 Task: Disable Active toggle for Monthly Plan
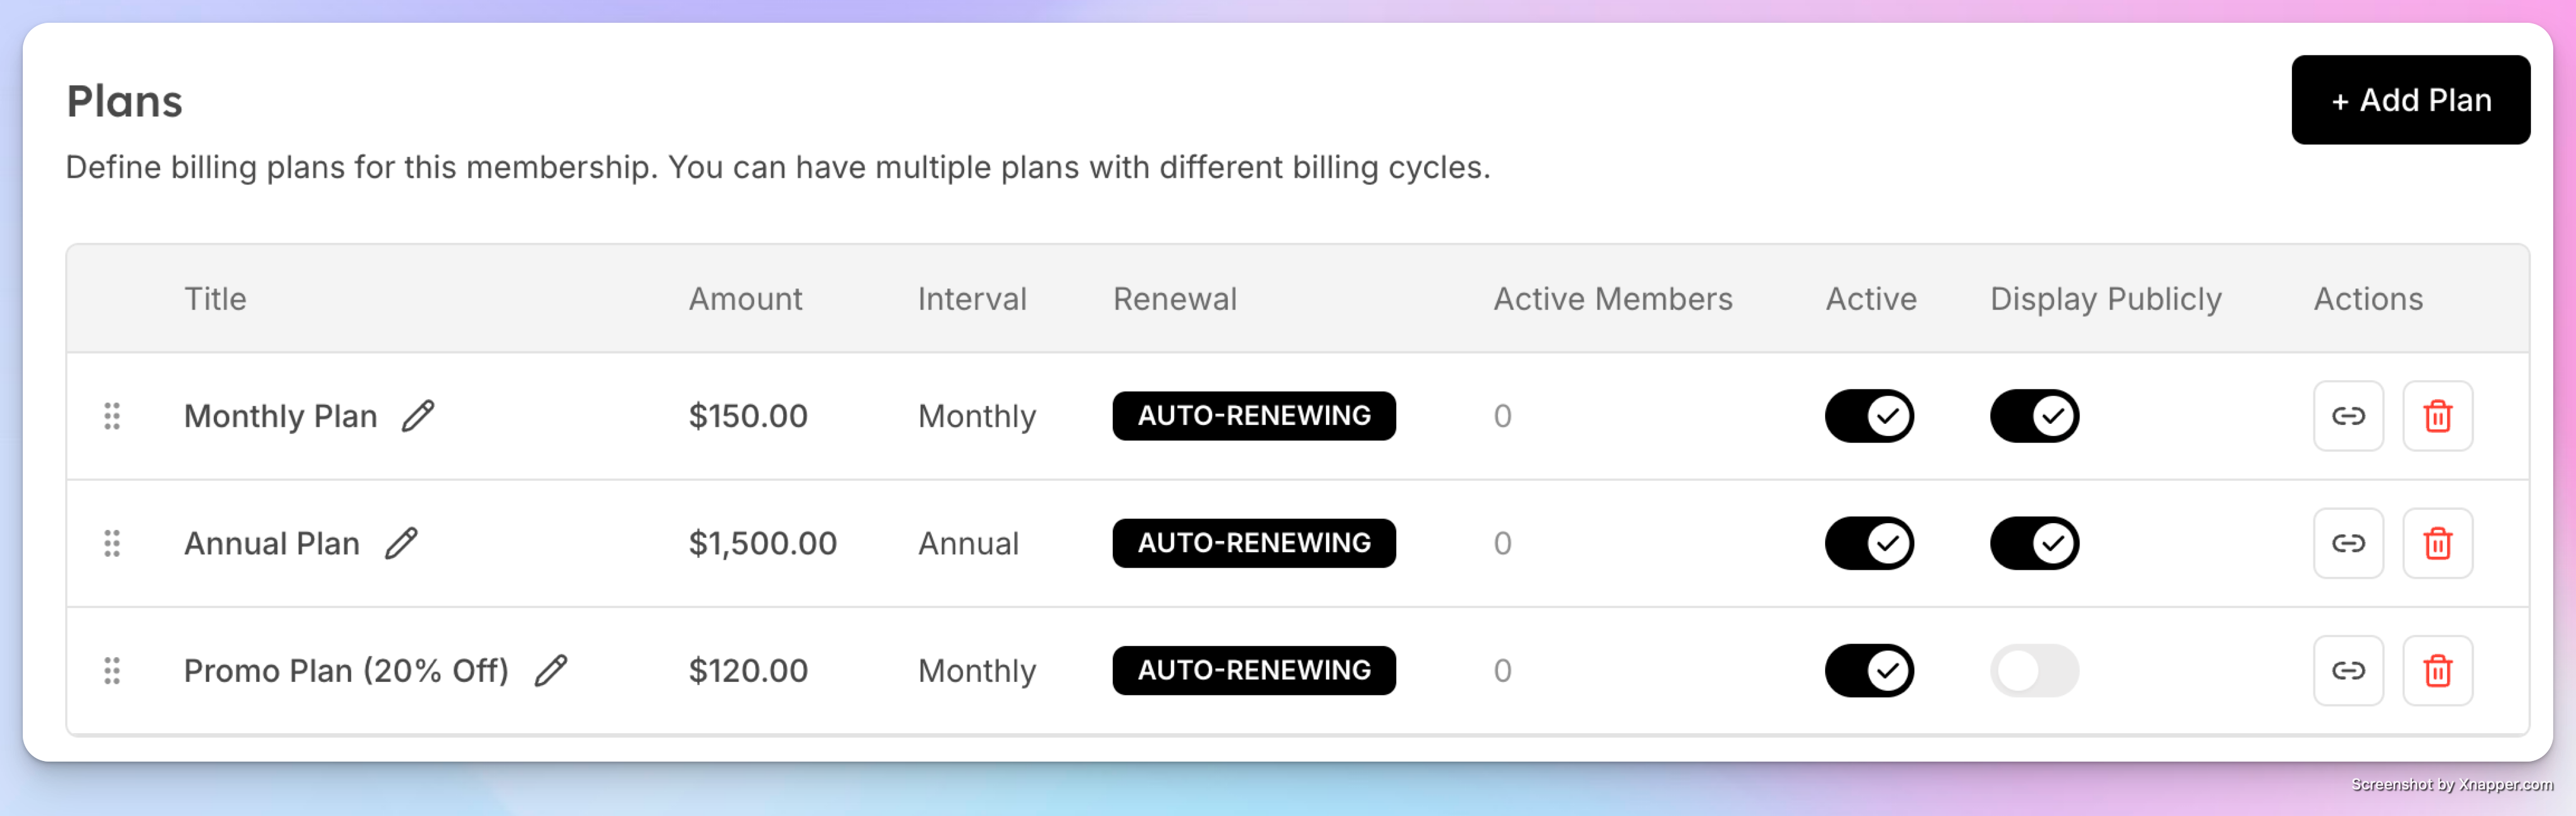1869,416
